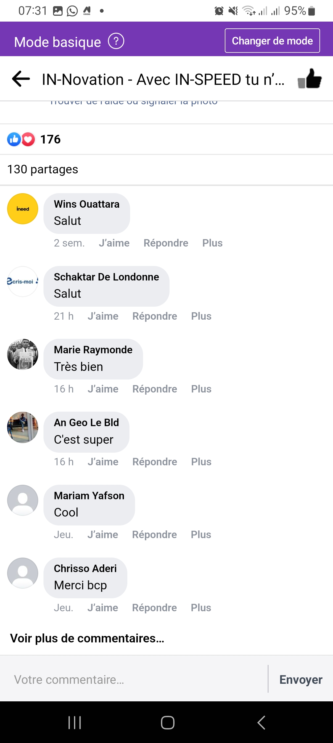The width and height of the screenshot is (333, 743).
Task: Open Wins Ouattara's profile picture
Action: [23, 209]
